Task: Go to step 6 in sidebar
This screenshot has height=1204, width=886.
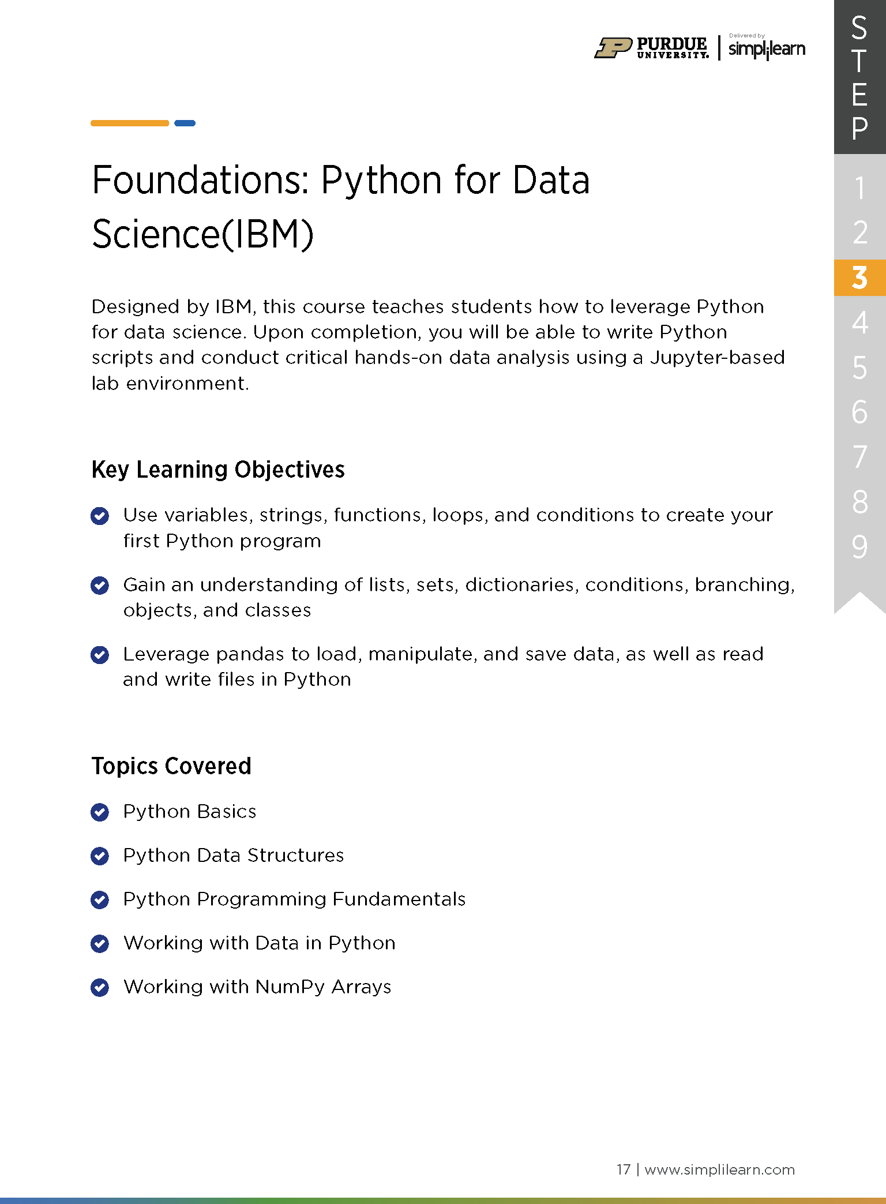Action: [x=859, y=412]
